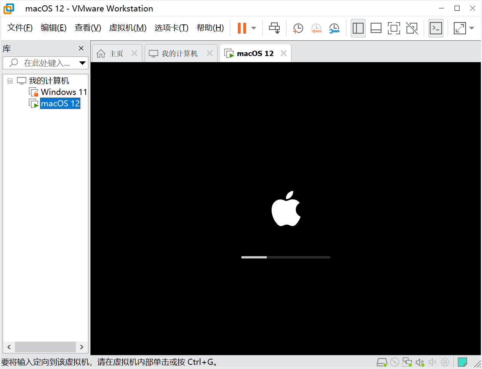The image size is (482, 369).
Task: Close the macOS 12 tab
Action: [x=283, y=53]
